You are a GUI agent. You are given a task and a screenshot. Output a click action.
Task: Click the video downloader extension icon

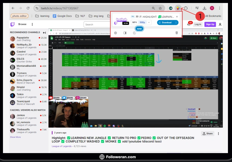point(178,8)
